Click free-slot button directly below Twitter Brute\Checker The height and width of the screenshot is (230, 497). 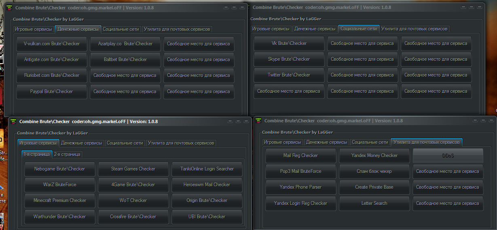[x=289, y=91]
